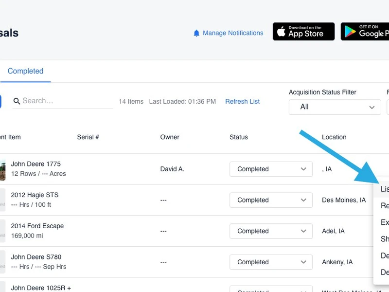
Task: Click the search magnifier icon
Action: [17, 101]
